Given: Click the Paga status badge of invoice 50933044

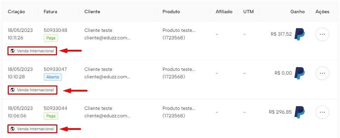Looking at the screenshot, I should tap(51, 116).
